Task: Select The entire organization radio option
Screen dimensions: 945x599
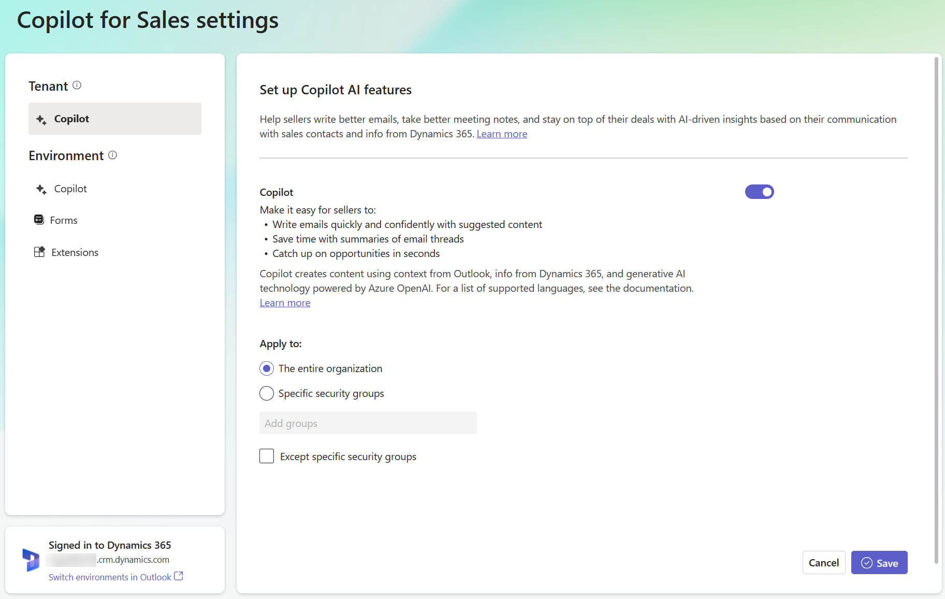Action: [267, 368]
